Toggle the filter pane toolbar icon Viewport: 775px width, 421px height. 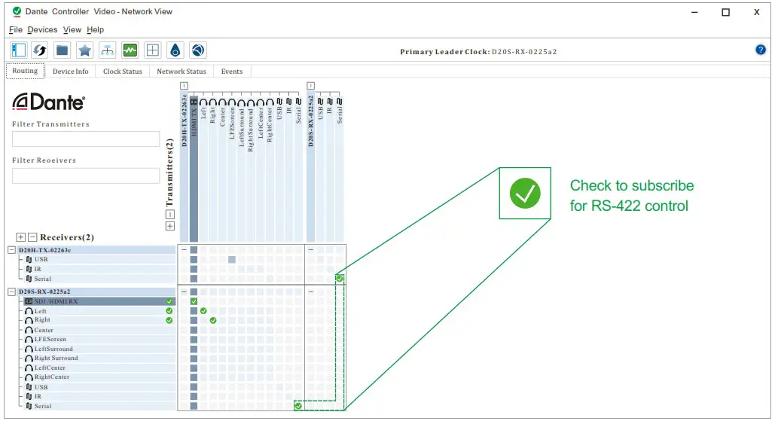point(19,50)
